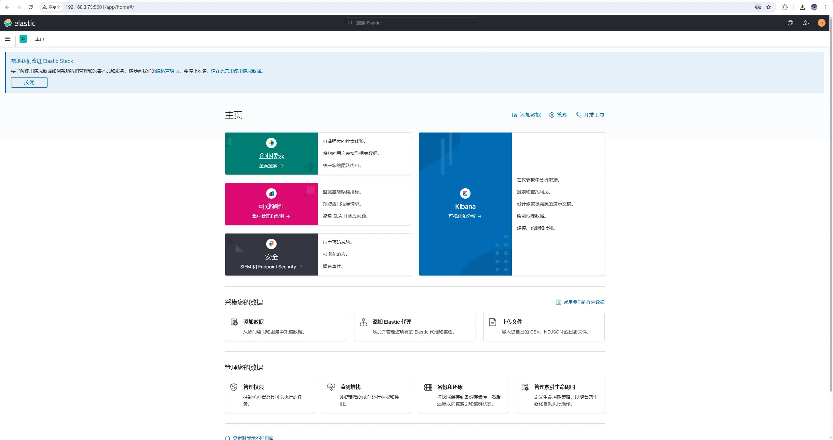Click the Security logo icon

tap(271, 244)
